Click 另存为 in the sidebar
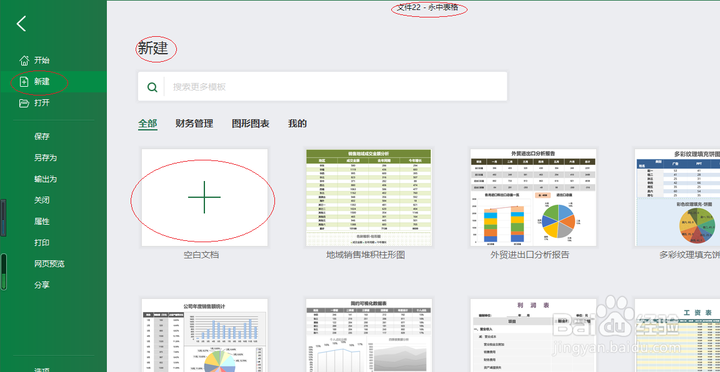 [46, 157]
